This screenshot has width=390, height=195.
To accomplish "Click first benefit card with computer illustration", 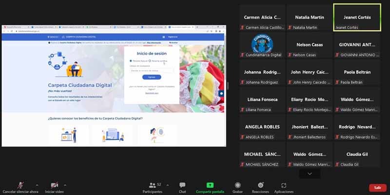I will [69, 135].
